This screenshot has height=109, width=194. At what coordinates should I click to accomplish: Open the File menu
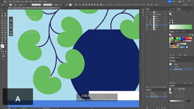pos(10,2)
